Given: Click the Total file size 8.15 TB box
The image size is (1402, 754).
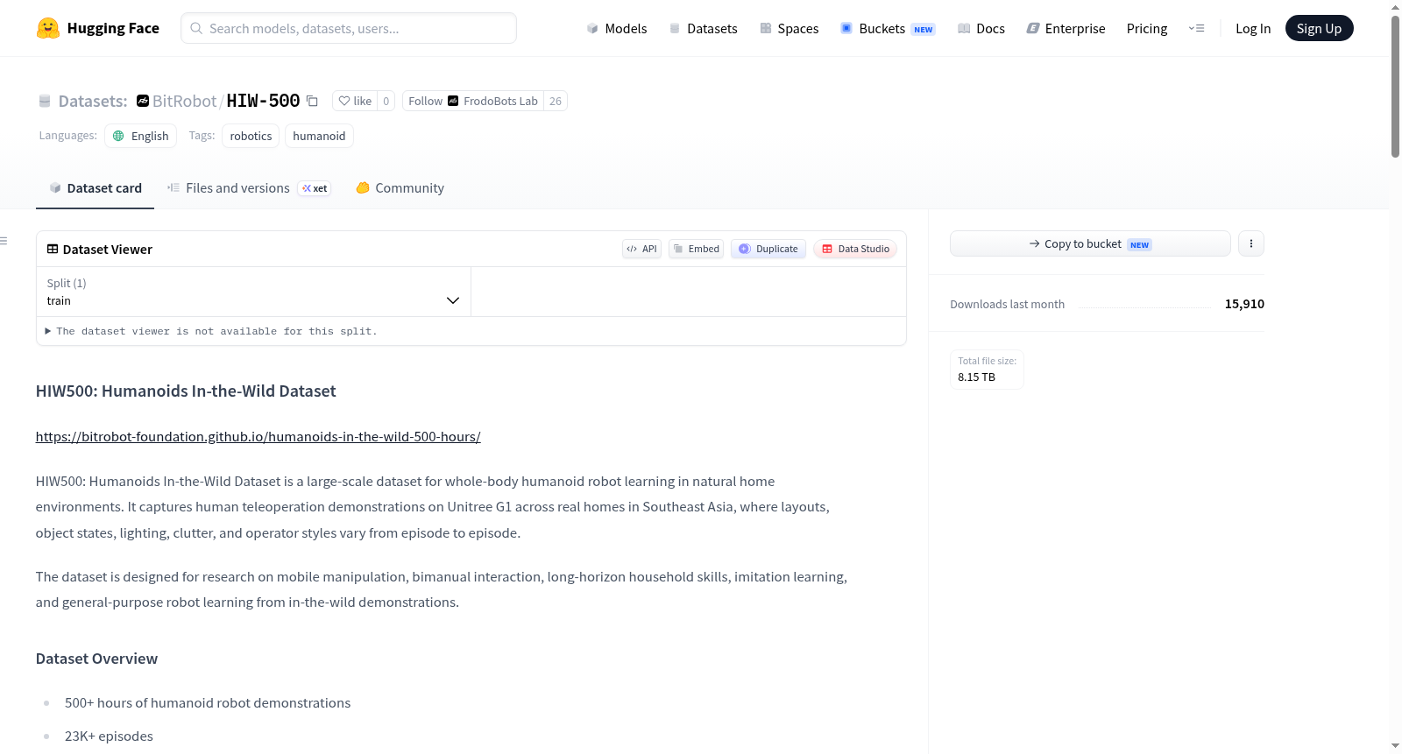Looking at the screenshot, I should click(x=988, y=370).
